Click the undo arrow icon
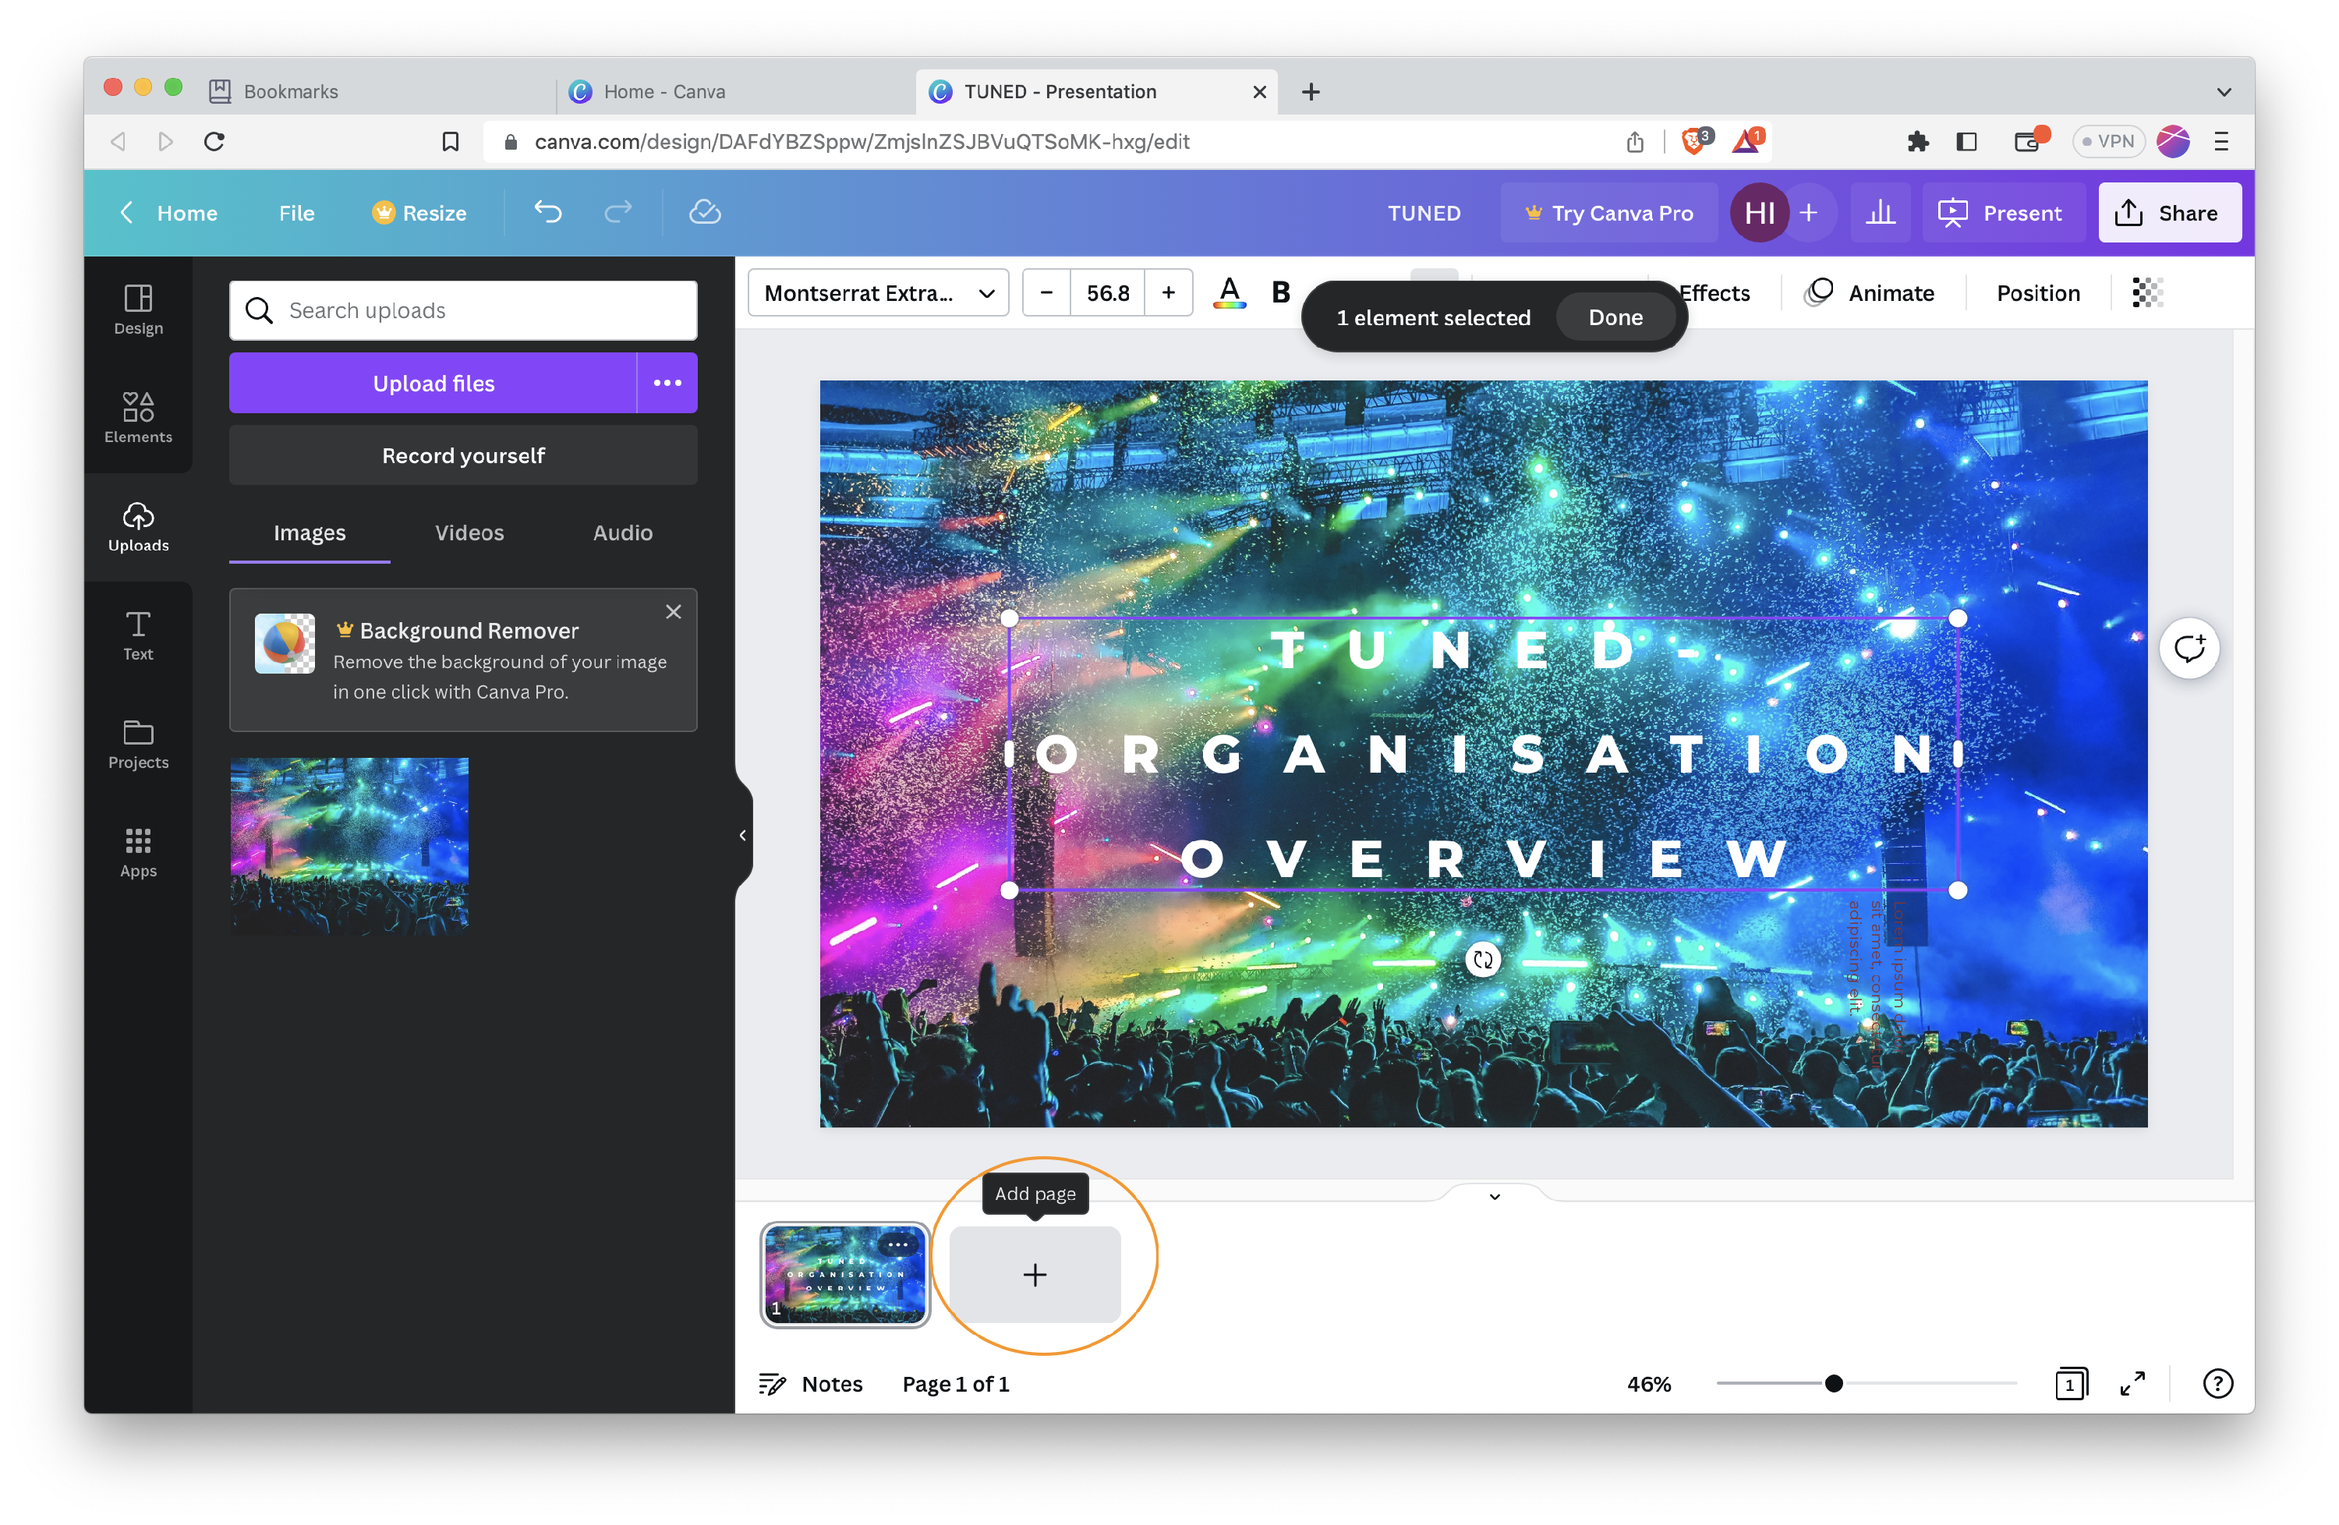The width and height of the screenshot is (2339, 1525). (547, 212)
